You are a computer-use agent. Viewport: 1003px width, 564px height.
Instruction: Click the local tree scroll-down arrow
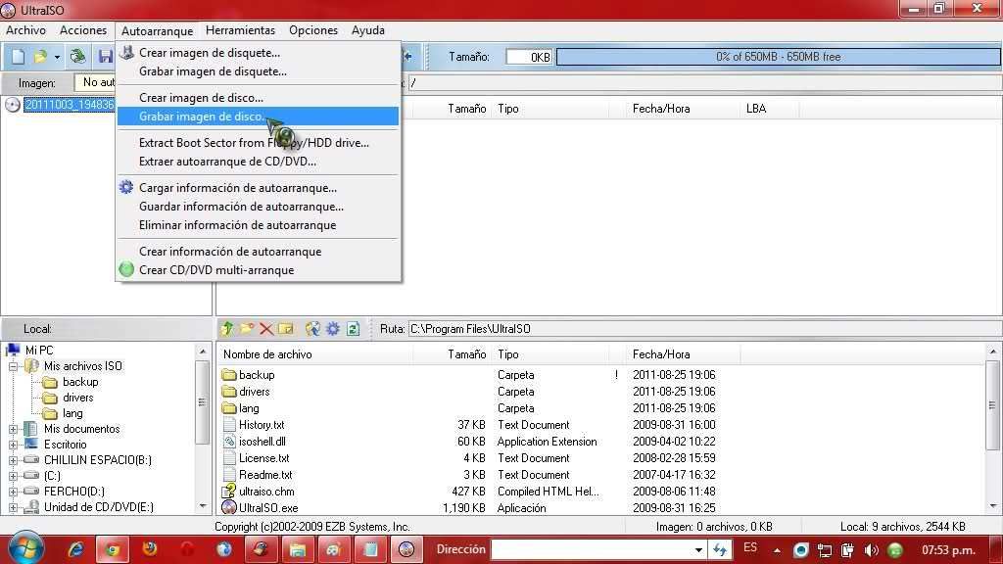click(202, 506)
